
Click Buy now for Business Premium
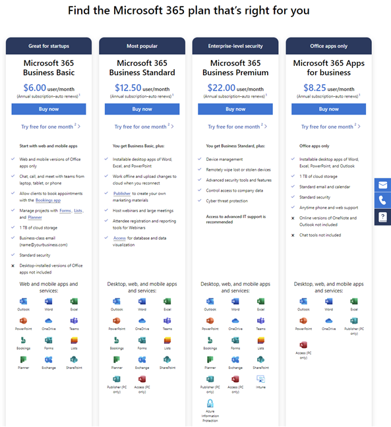[235, 109]
